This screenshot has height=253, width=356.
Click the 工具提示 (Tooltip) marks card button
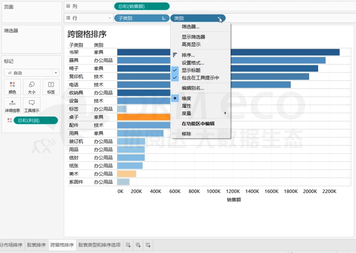[x=32, y=106]
